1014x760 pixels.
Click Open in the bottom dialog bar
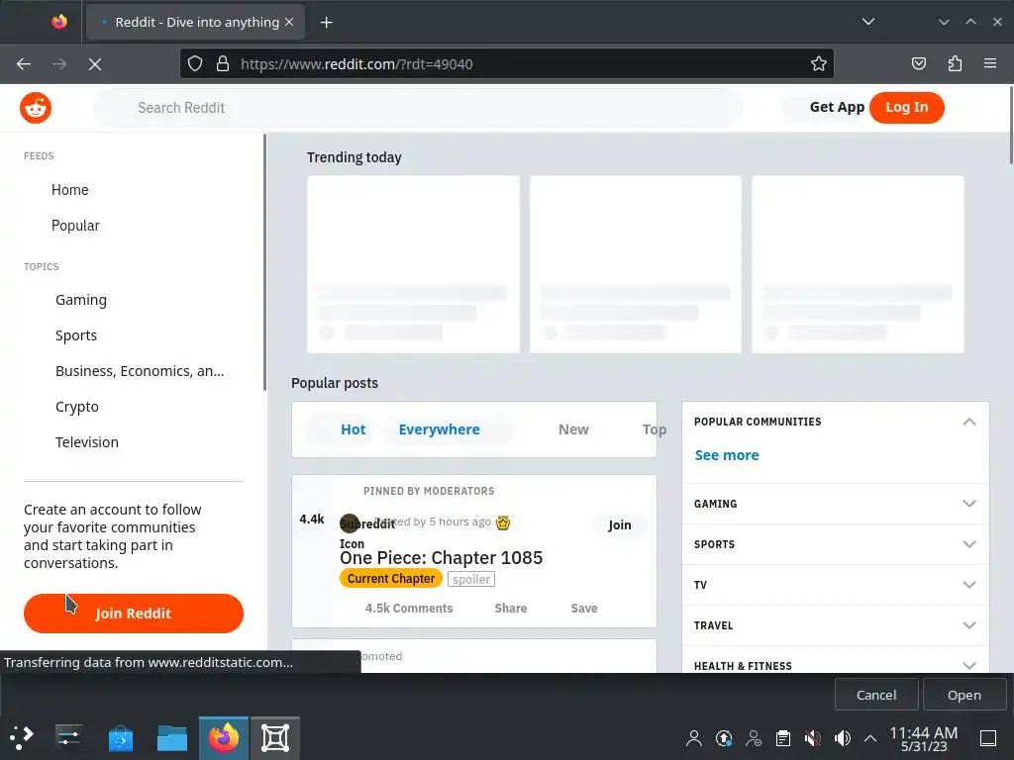pyautogui.click(x=964, y=695)
